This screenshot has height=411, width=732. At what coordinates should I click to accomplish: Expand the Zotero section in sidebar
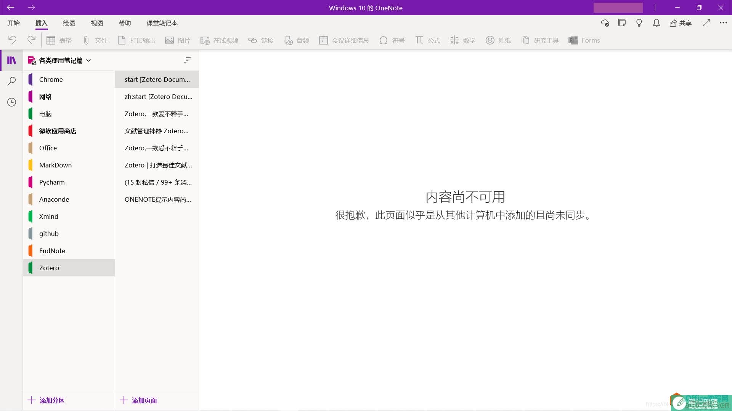pyautogui.click(x=69, y=268)
